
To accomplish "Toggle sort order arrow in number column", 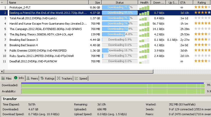I will click(2, 2).
